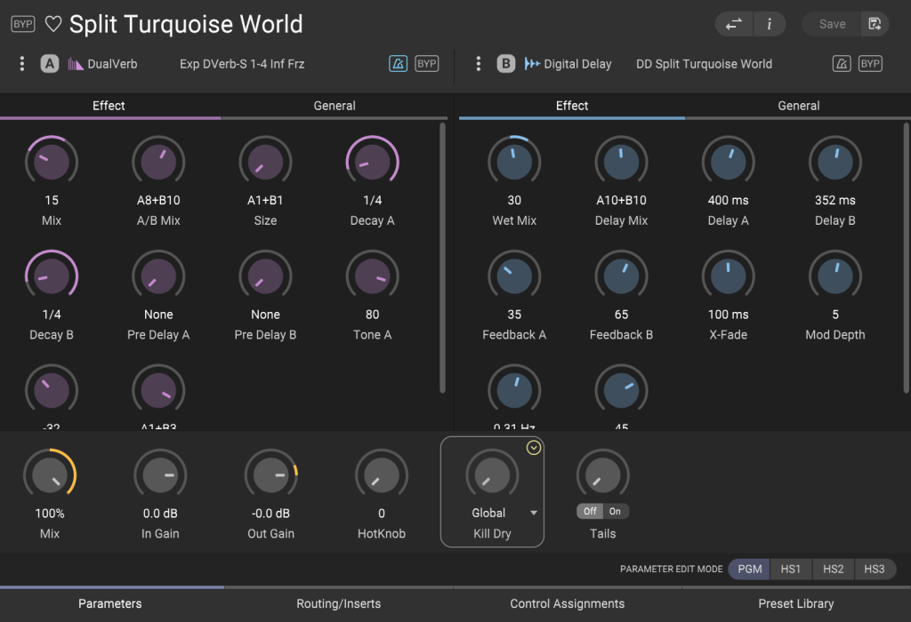
Task: Click the Pre Delay A knob
Action: 158,276
